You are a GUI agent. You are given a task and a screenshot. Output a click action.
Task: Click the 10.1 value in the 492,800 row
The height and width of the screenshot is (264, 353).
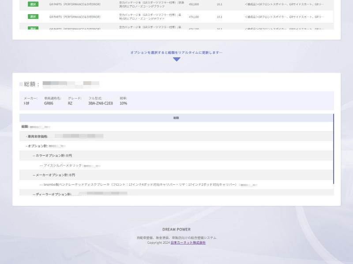coord(219,4)
